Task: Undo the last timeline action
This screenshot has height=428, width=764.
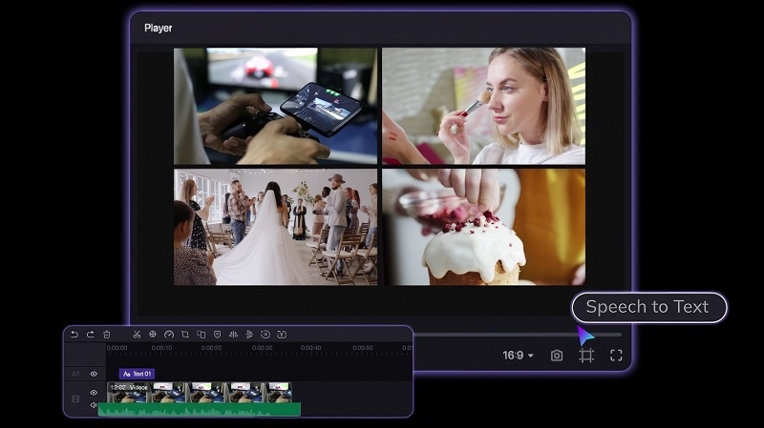Action: tap(74, 335)
